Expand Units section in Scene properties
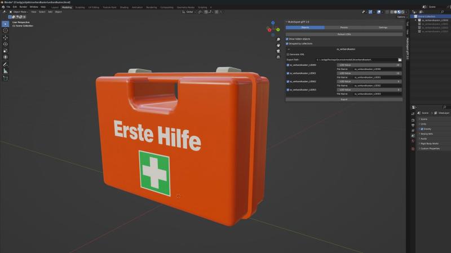 423,124
